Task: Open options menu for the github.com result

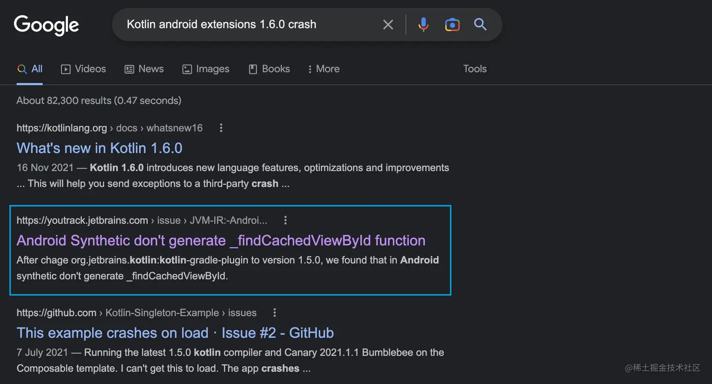Action: click(275, 313)
